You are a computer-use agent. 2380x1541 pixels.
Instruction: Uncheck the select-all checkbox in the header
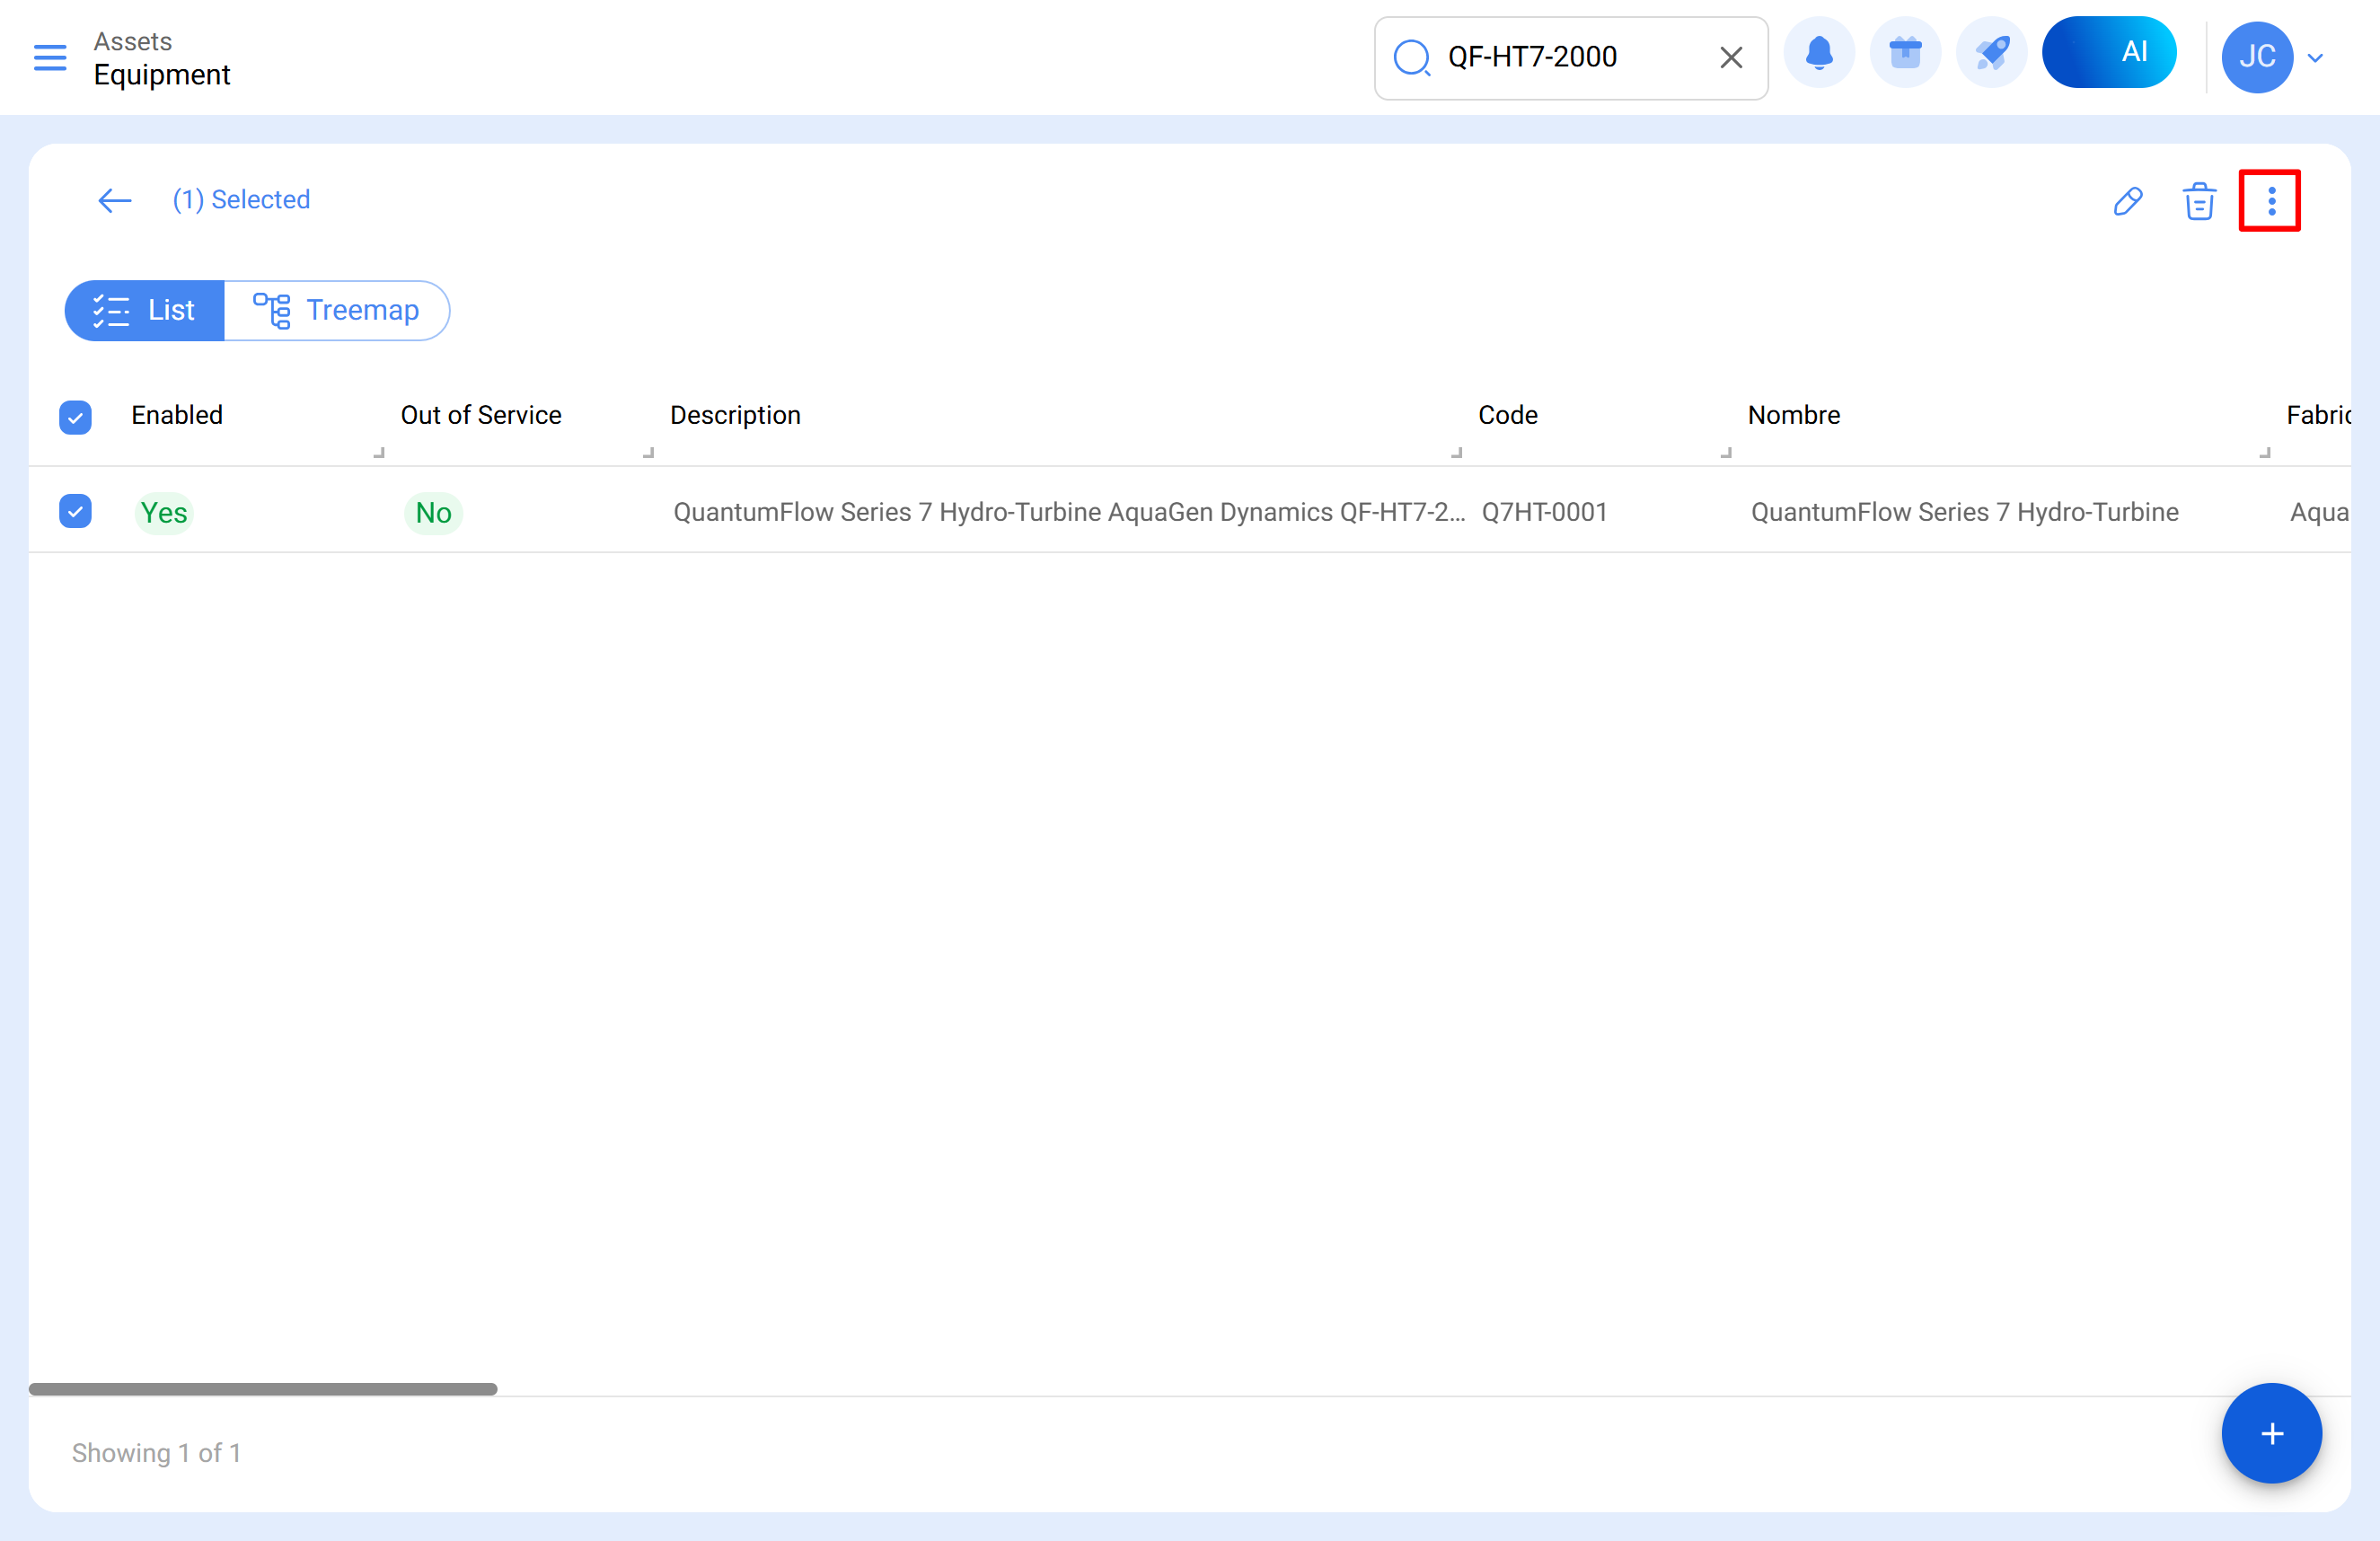pyautogui.click(x=75, y=416)
